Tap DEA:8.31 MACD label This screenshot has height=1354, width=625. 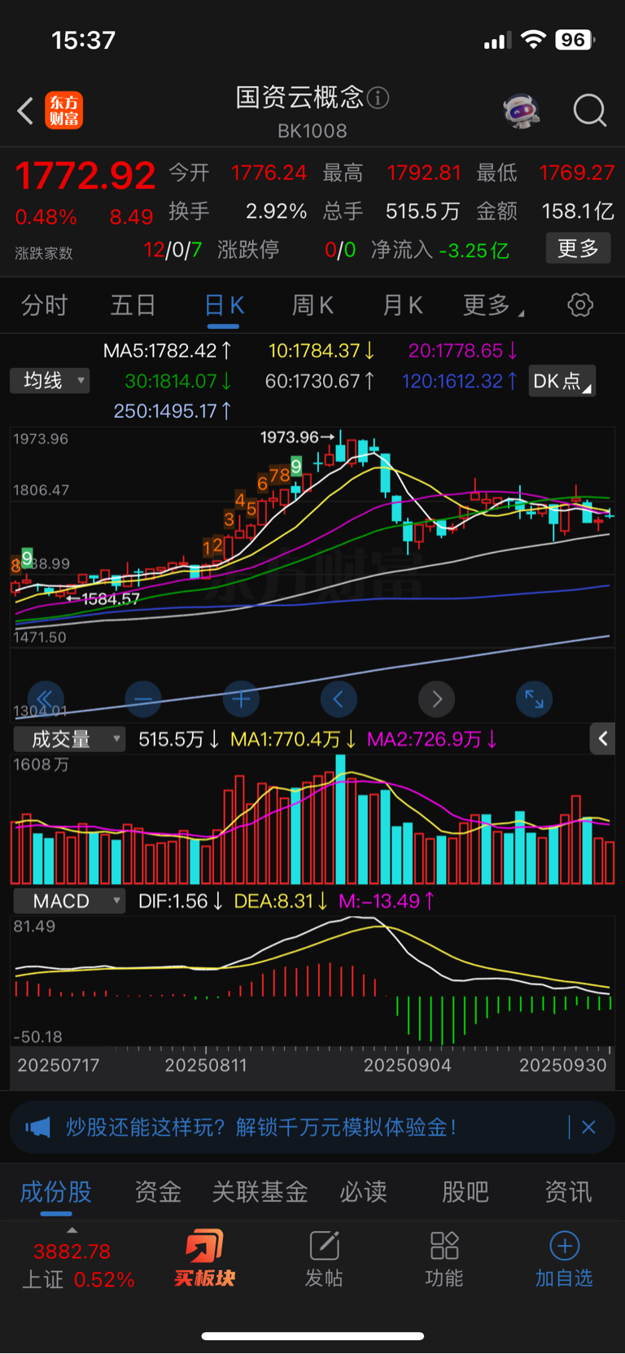coord(281,901)
